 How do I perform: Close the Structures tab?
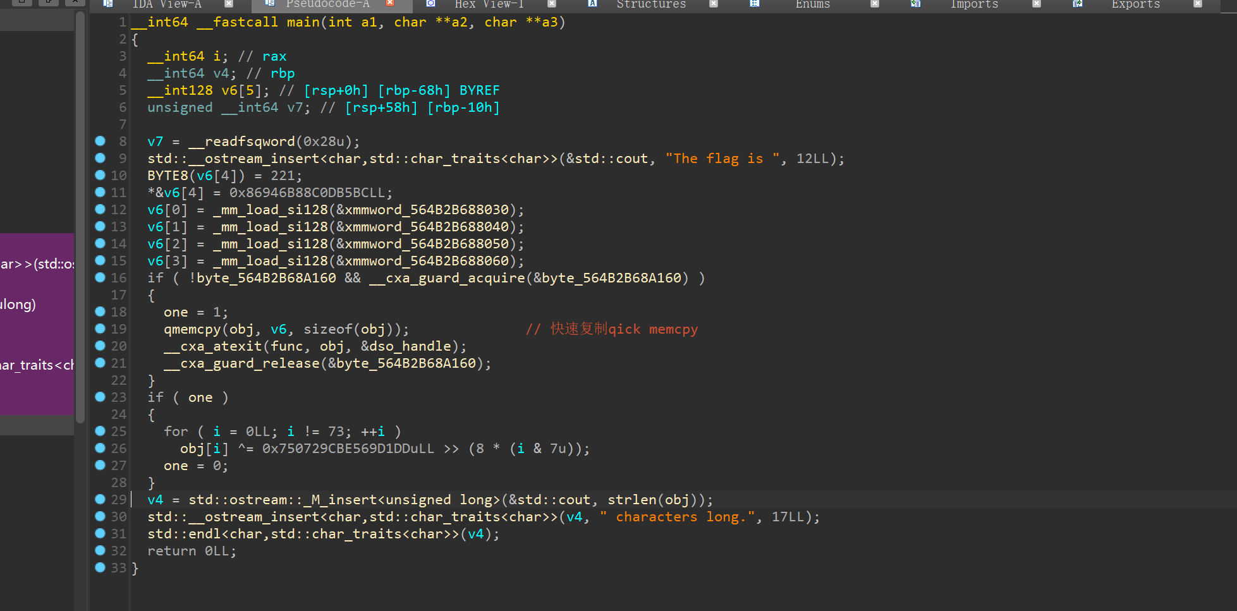(713, 4)
